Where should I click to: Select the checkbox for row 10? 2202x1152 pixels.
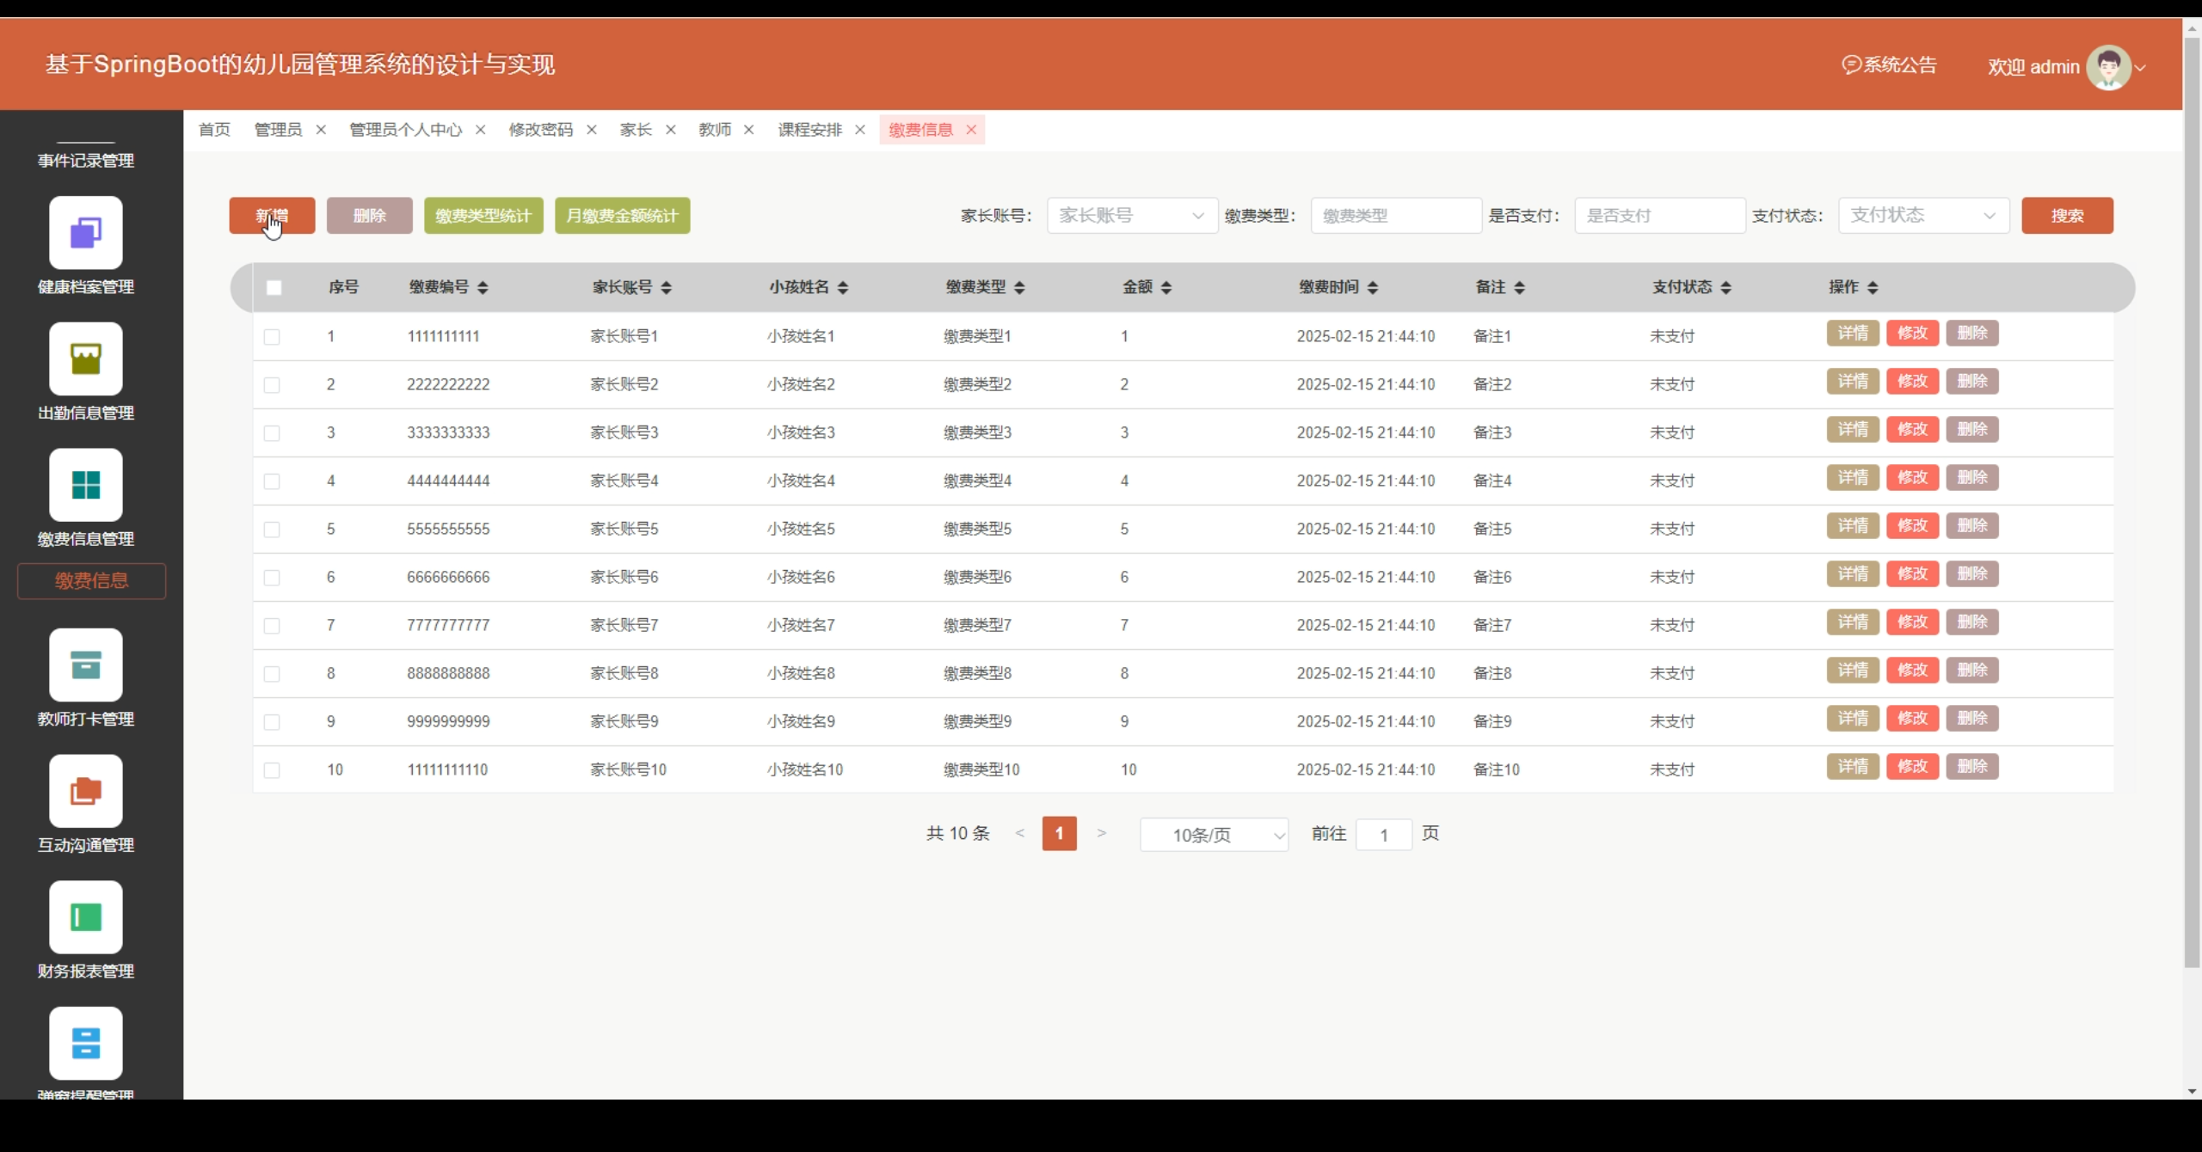[272, 770]
